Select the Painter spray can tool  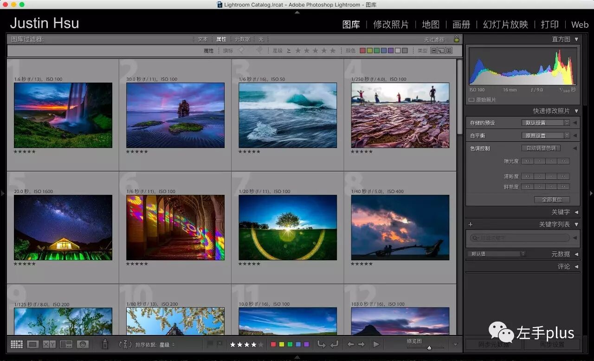pyautogui.click(x=105, y=344)
